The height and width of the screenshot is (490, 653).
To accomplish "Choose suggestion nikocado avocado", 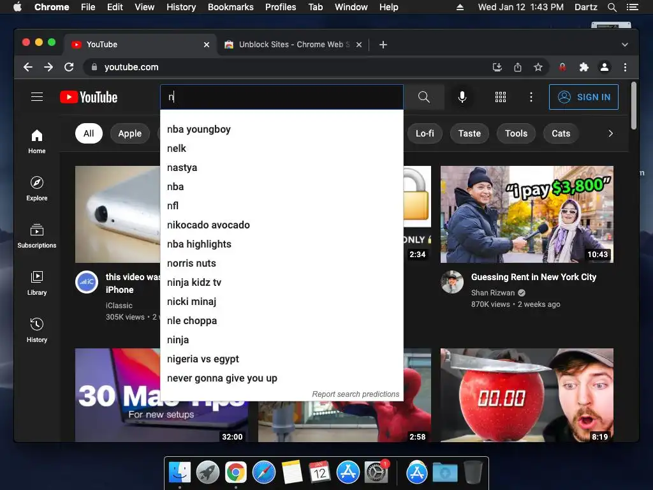I will click(281, 225).
